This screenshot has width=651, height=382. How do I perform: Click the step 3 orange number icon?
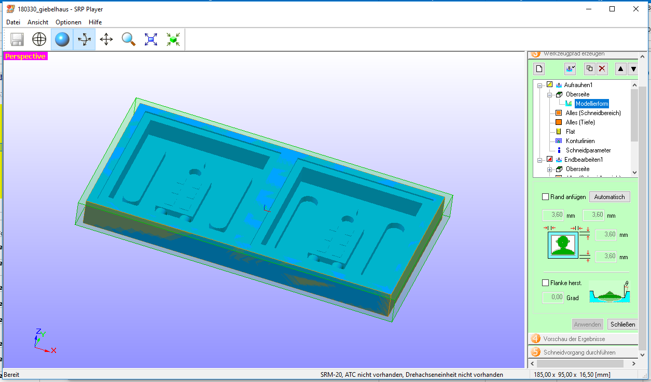535,54
